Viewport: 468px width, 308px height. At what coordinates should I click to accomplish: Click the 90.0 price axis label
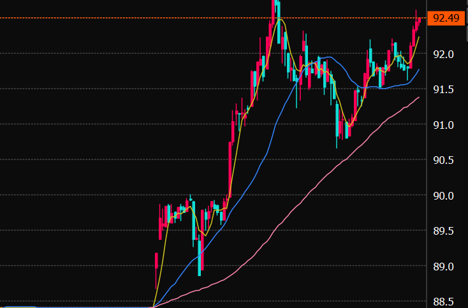click(x=442, y=196)
